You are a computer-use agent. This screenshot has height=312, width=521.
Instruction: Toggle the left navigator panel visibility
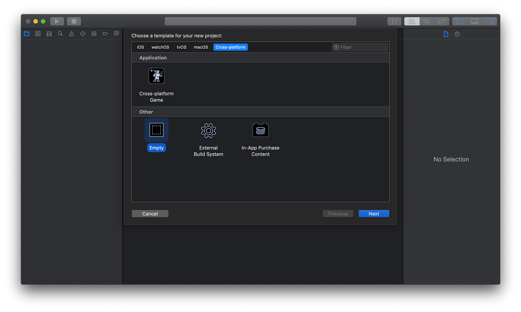coord(460,21)
